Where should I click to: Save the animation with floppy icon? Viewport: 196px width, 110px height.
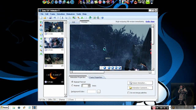(50, 18)
